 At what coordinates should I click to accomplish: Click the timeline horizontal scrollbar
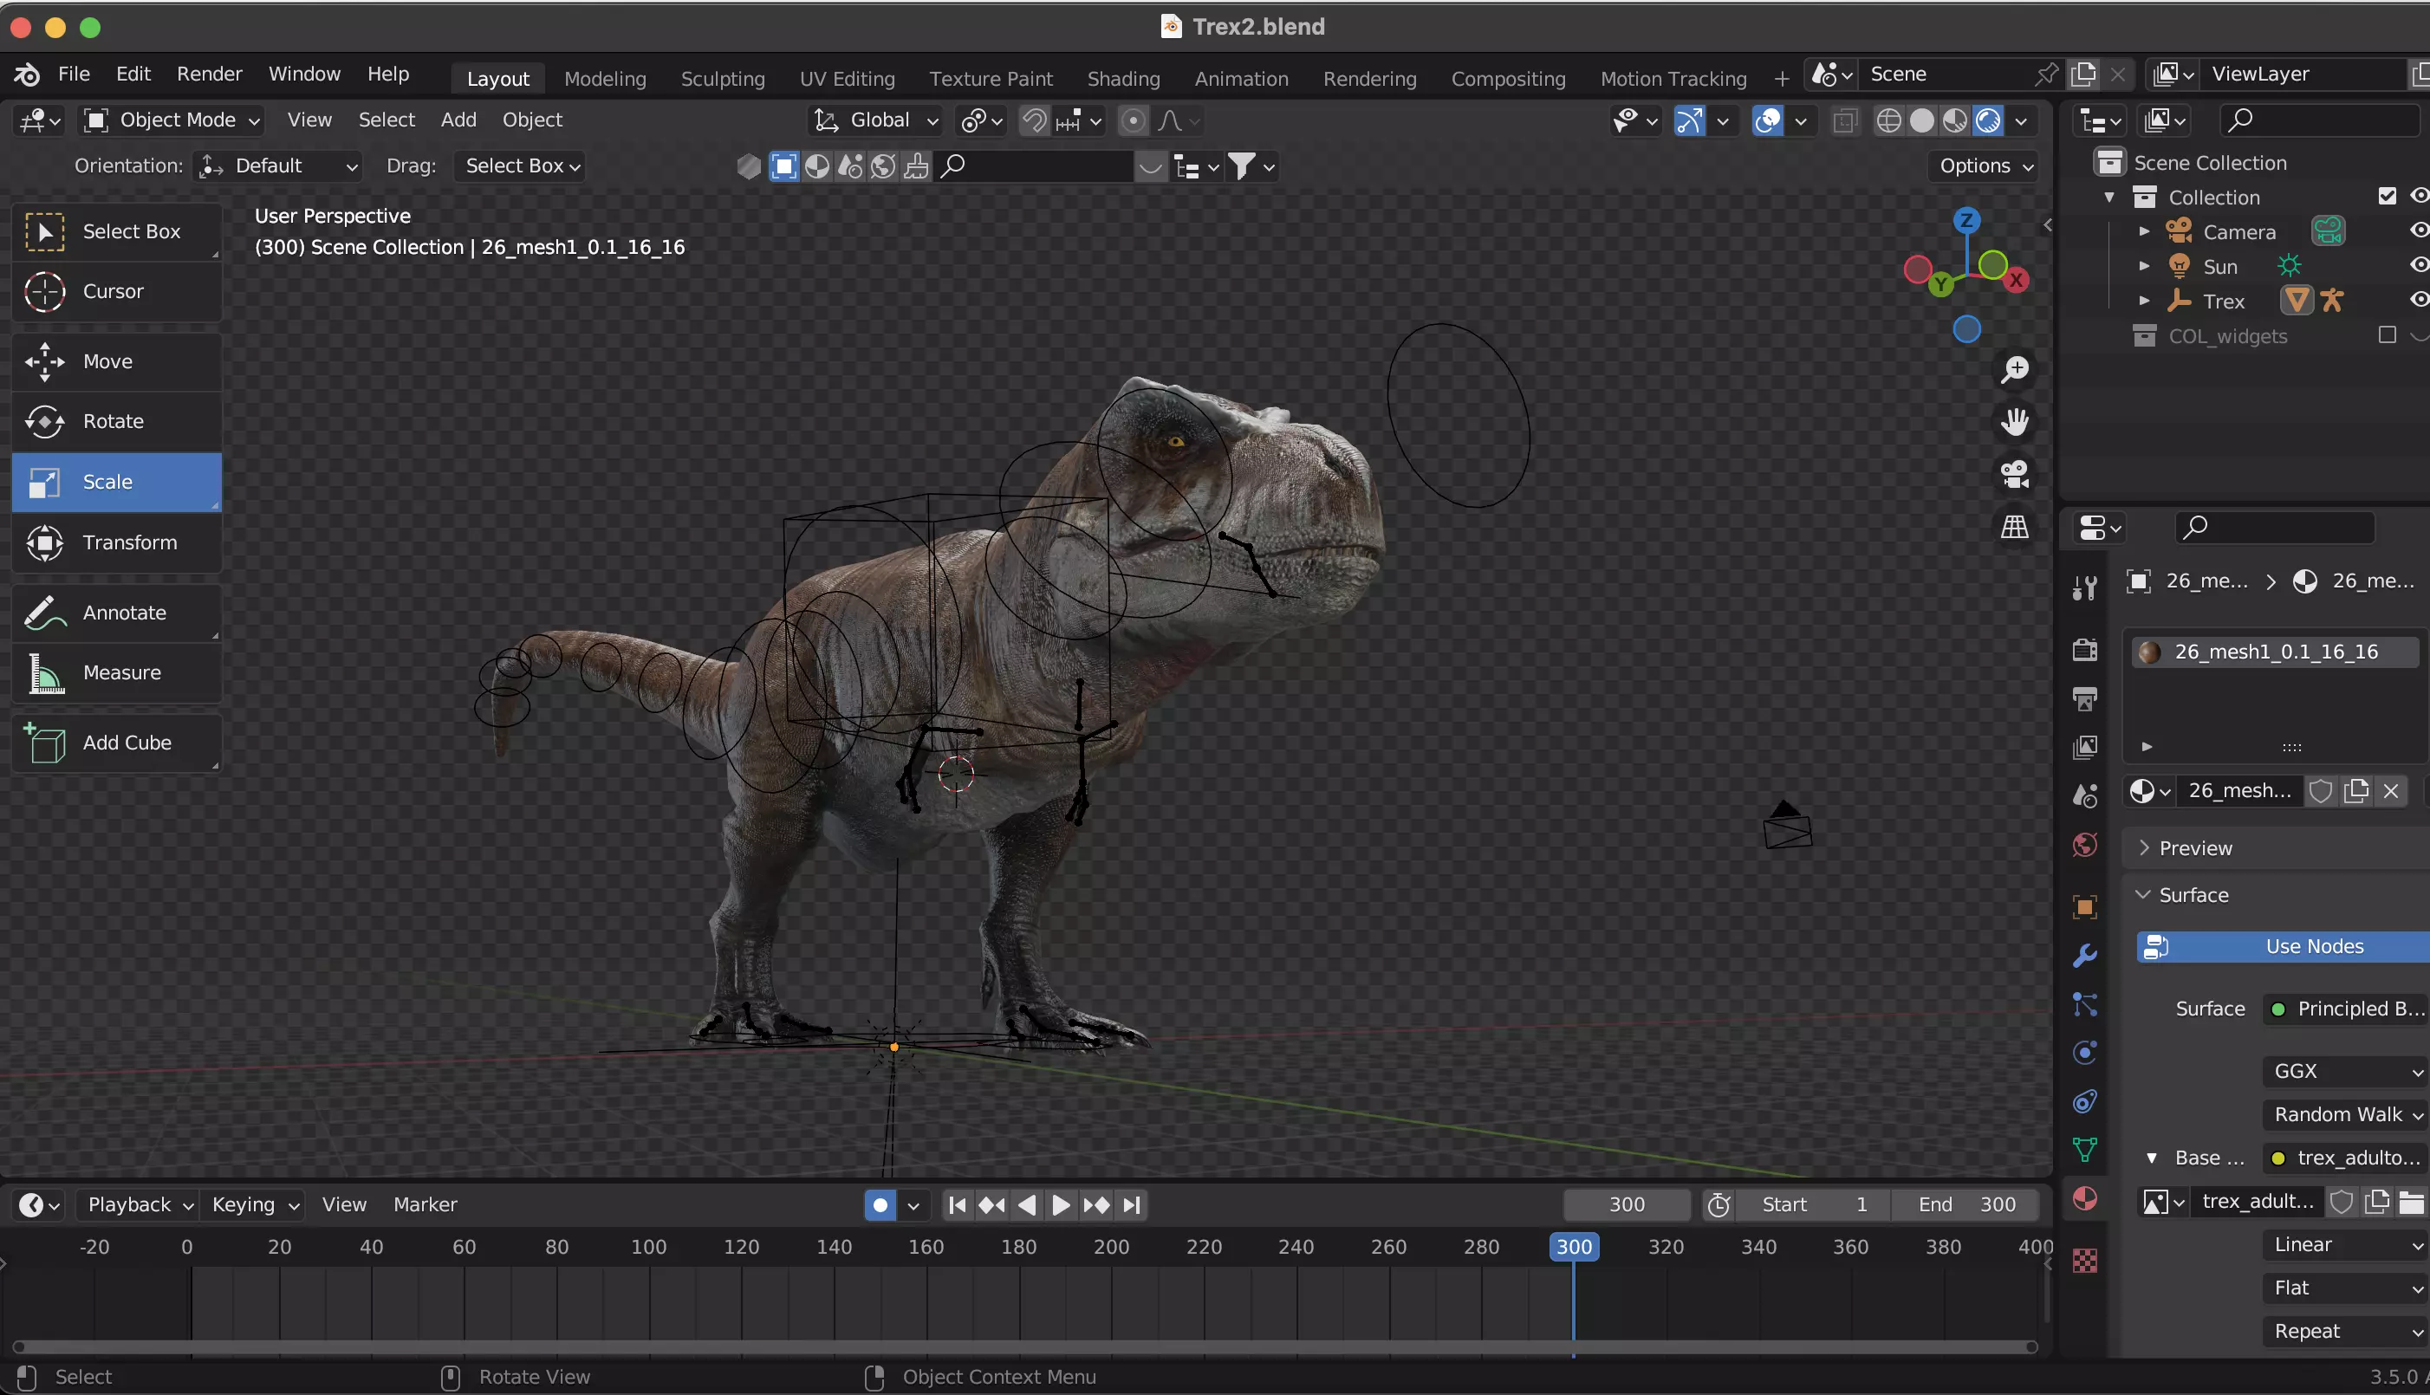pos(1024,1347)
